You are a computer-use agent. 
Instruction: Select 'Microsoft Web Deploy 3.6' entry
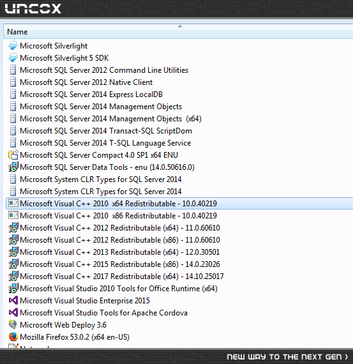(x=63, y=325)
